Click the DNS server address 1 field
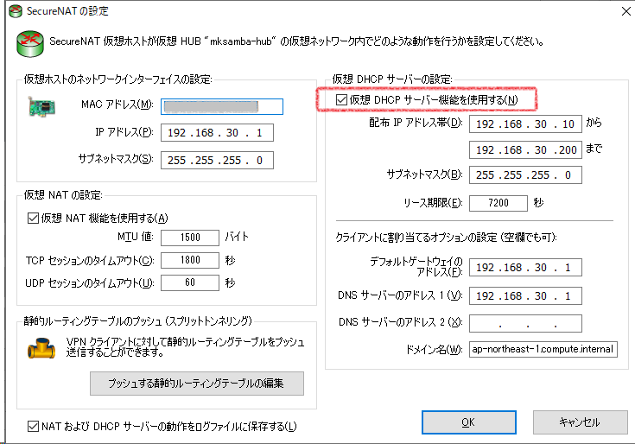The image size is (635, 444). 525,296
